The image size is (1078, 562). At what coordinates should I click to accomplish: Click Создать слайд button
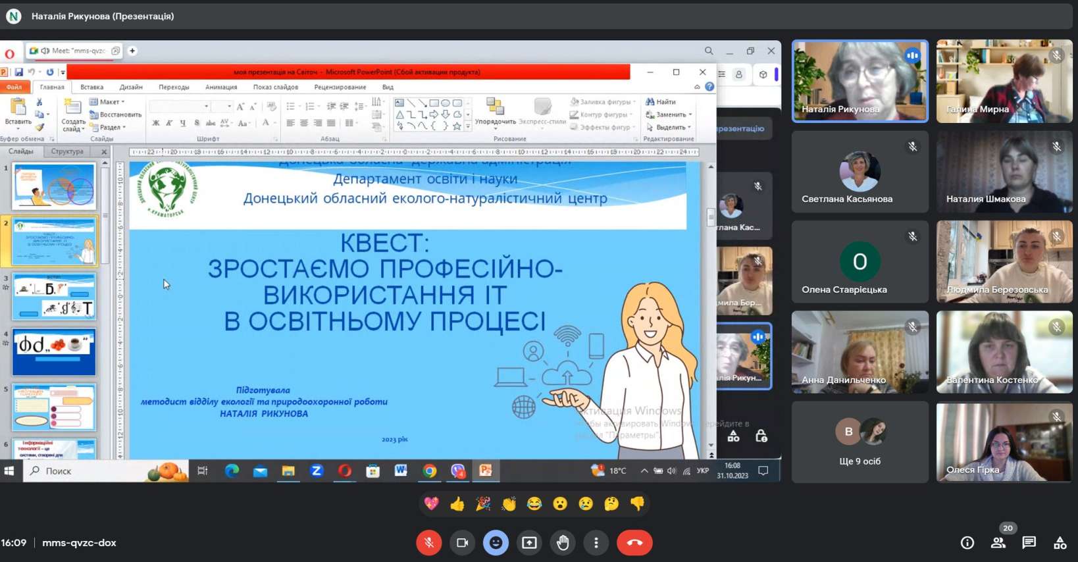(73, 115)
